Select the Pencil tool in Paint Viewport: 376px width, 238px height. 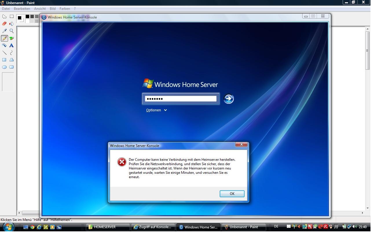coord(4,38)
